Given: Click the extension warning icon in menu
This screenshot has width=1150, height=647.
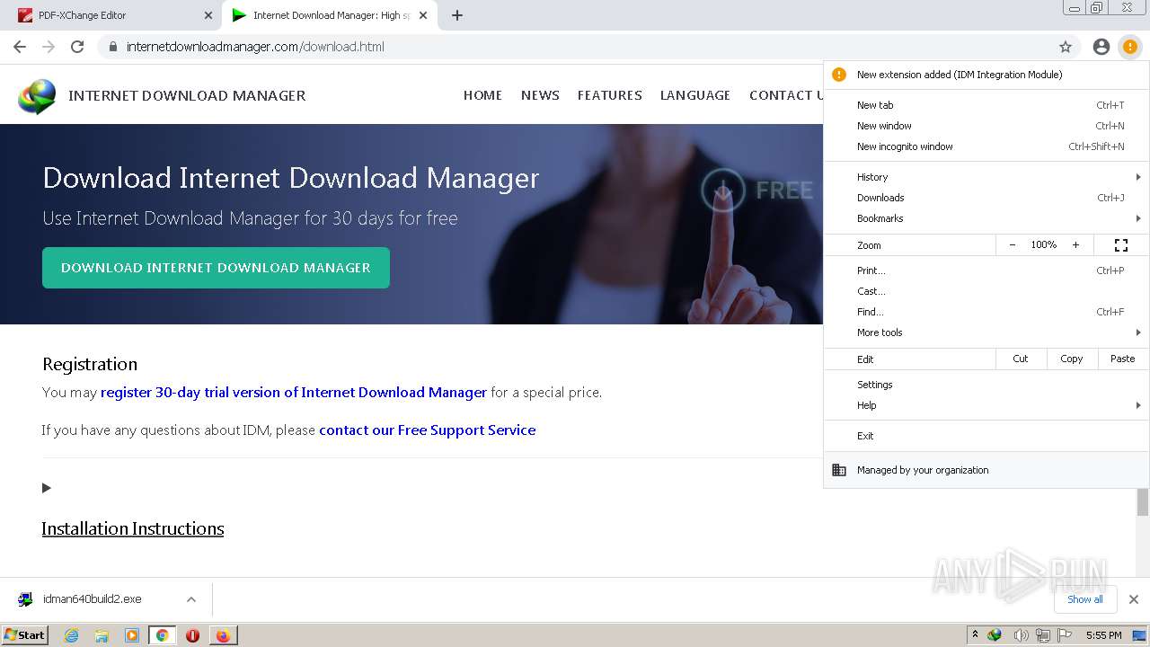Looking at the screenshot, I should click(839, 75).
